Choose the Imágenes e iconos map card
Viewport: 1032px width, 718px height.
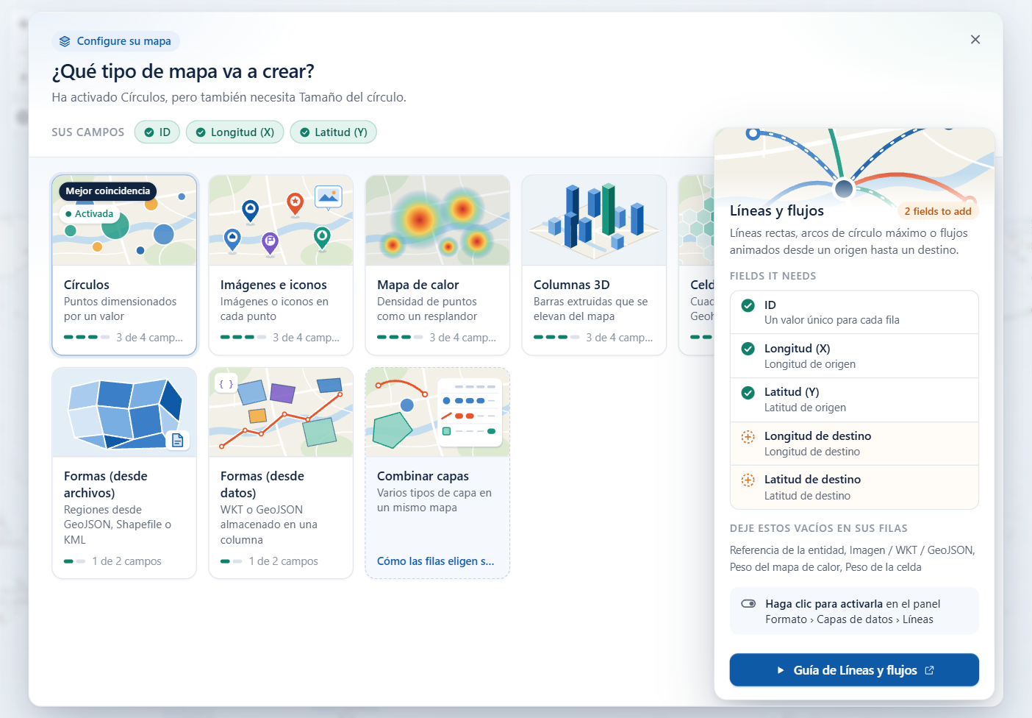tap(281, 265)
